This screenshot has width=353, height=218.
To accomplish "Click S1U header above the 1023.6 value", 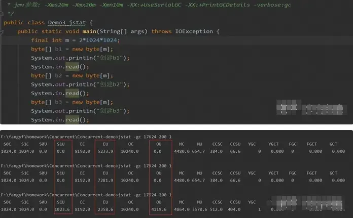I will (61, 202).
